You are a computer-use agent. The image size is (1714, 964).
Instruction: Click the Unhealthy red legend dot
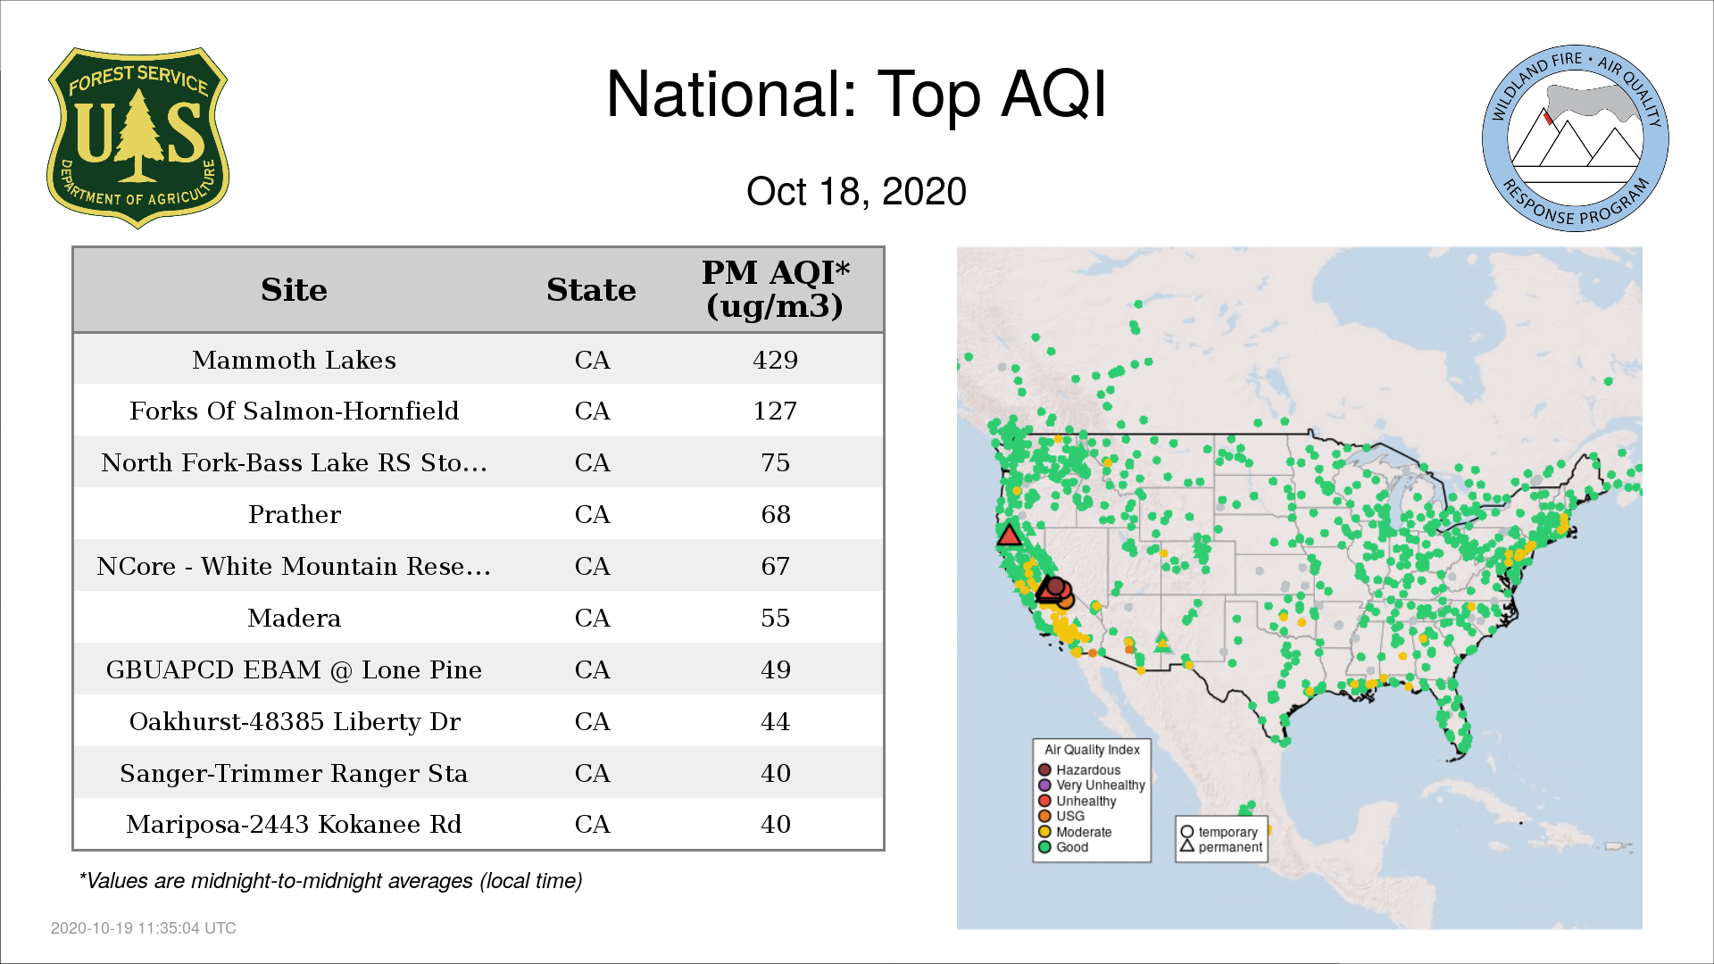coord(1044,801)
